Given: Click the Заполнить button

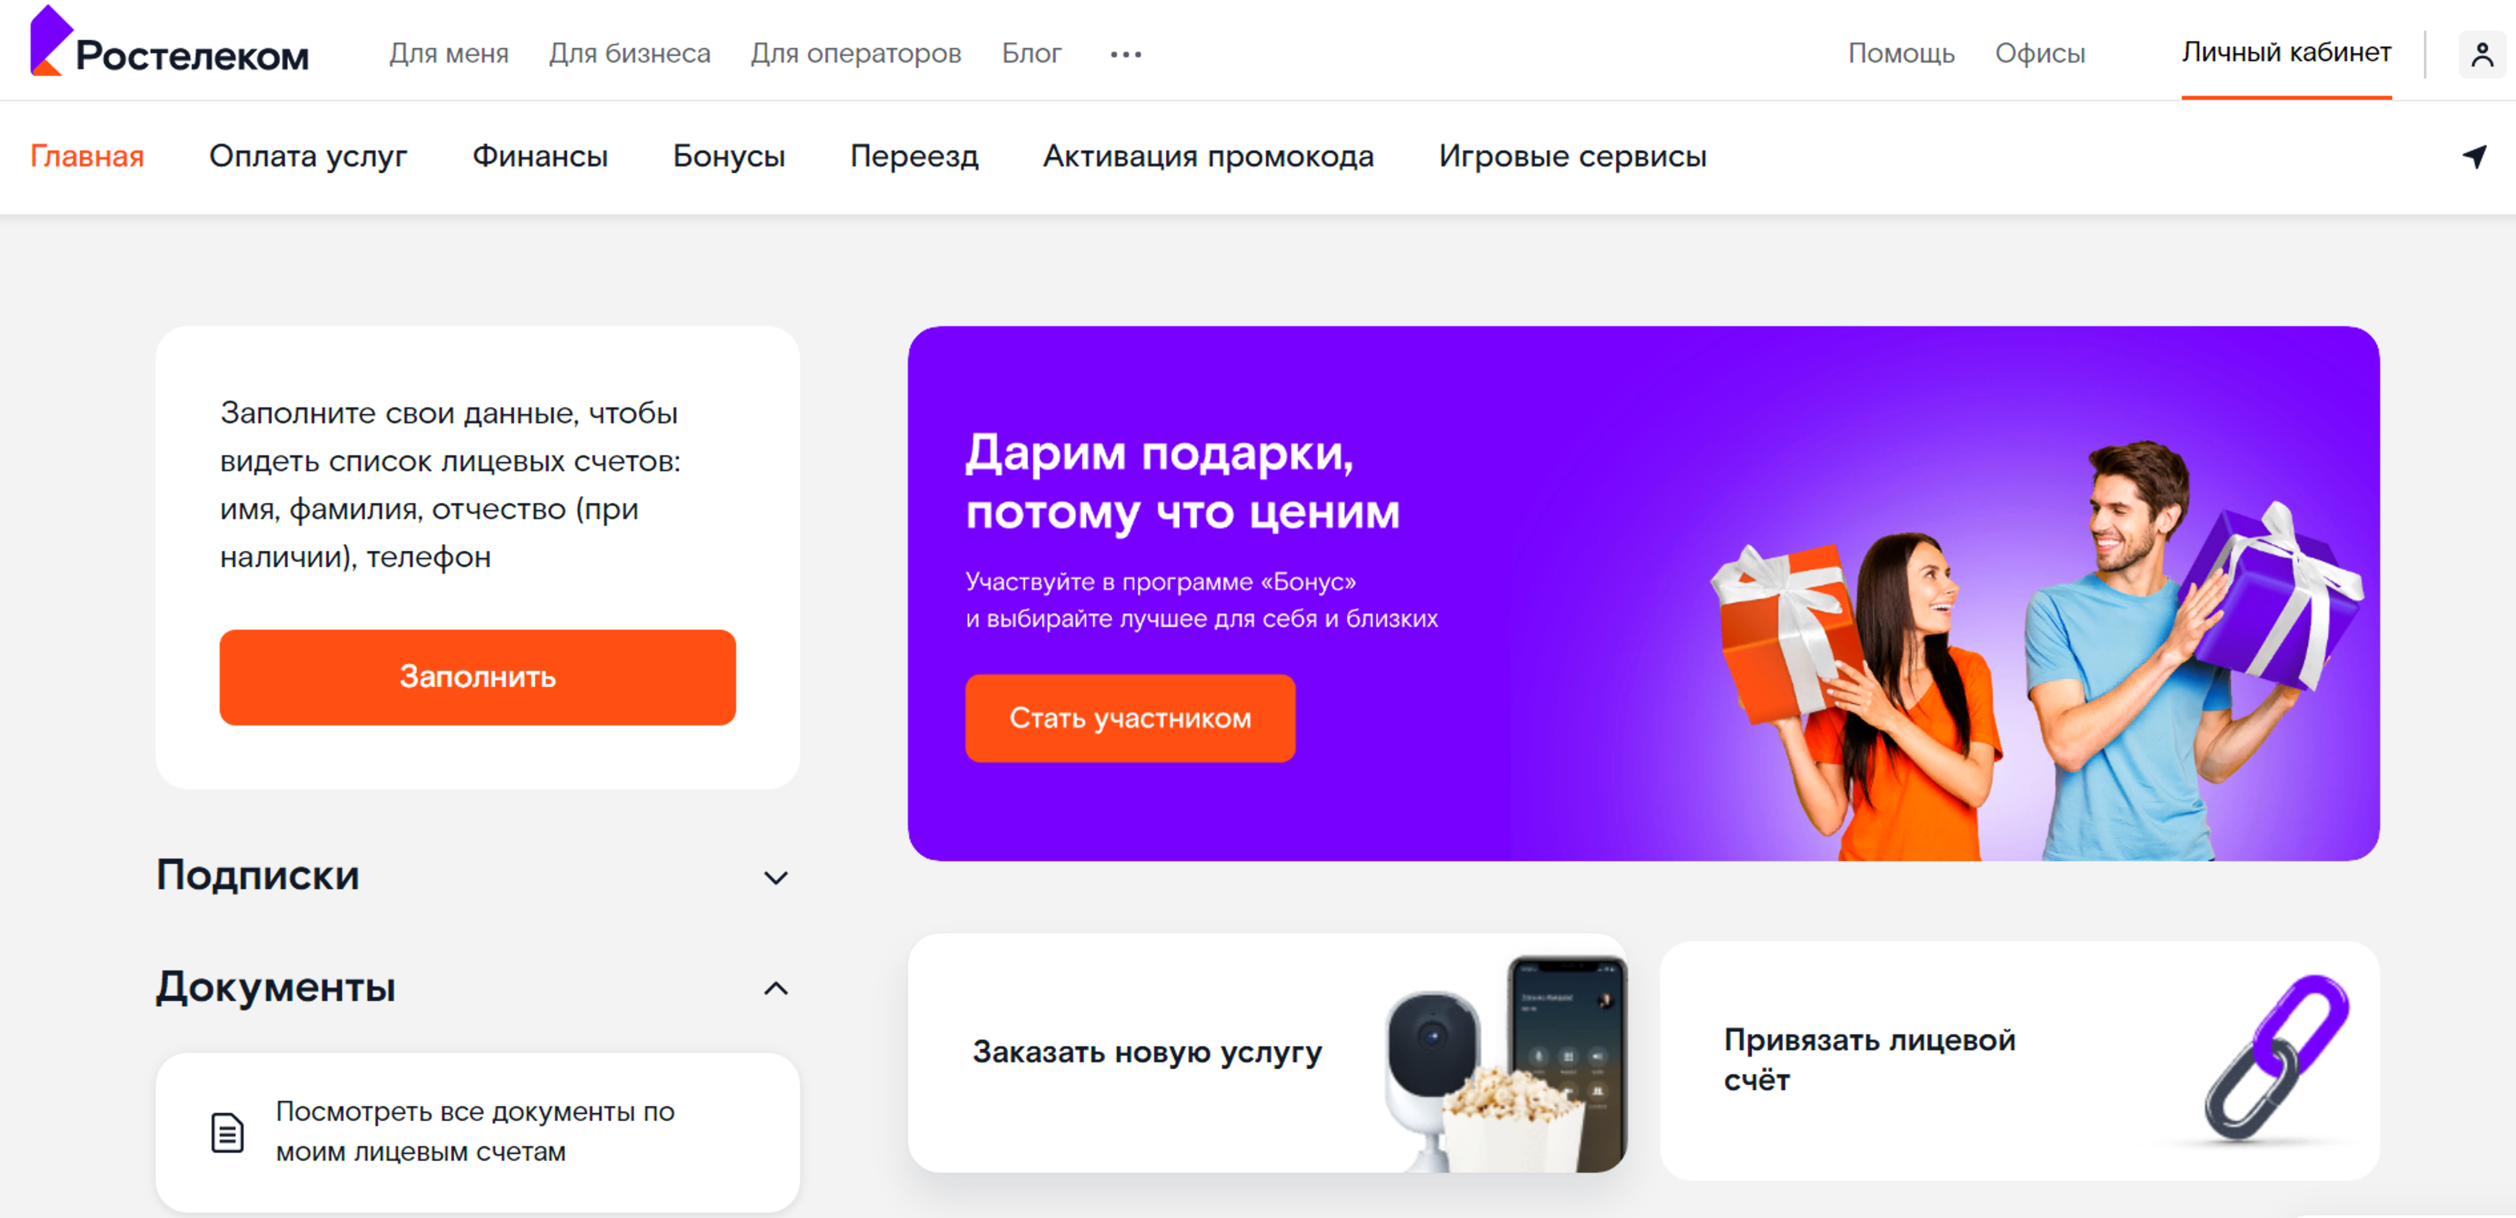Looking at the screenshot, I should 478,677.
